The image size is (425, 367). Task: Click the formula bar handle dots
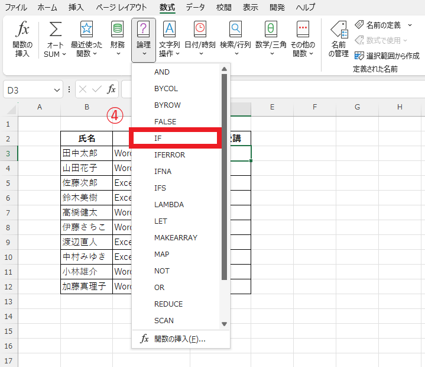click(69, 89)
